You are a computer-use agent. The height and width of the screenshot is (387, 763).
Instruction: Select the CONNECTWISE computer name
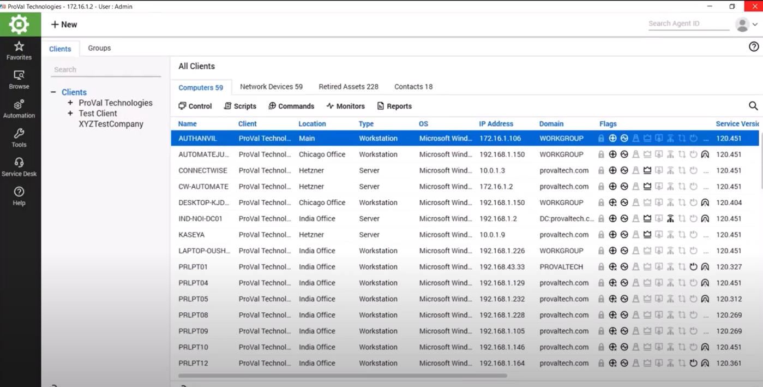click(x=203, y=170)
